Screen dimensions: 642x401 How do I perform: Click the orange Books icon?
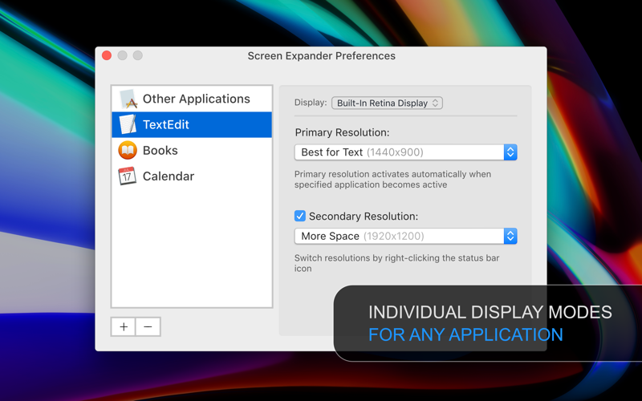coord(128,150)
